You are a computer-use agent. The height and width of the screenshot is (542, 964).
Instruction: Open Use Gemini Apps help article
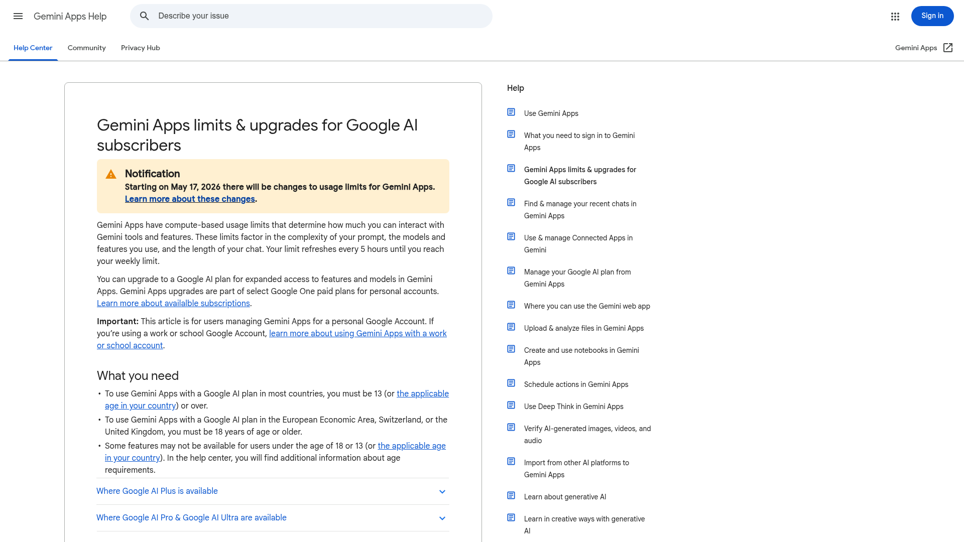551,113
